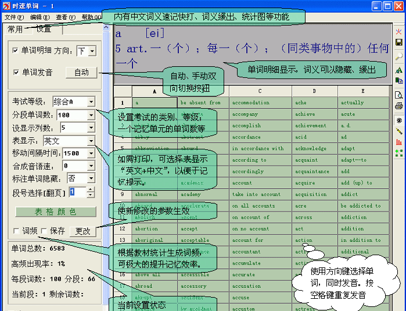Open print preview icon
The image size is (406, 311).
point(399,95)
